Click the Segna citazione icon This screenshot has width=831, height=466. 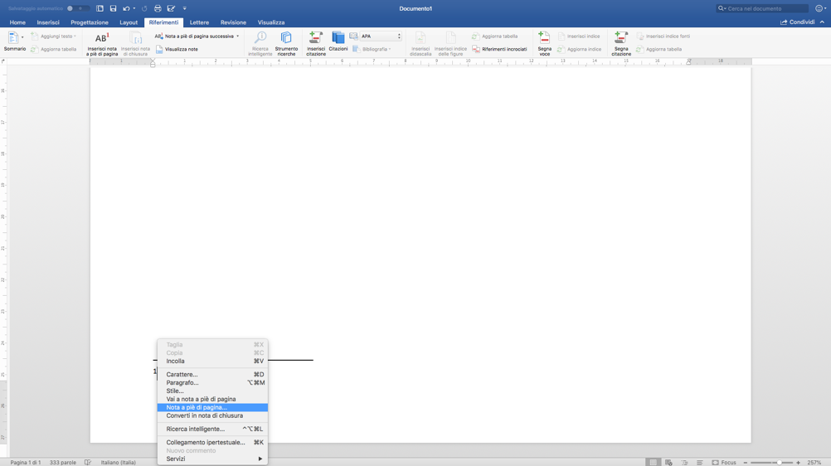(620, 38)
